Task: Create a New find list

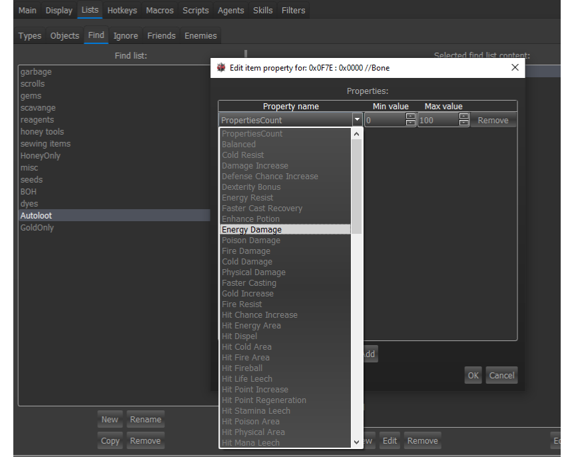Action: tap(110, 419)
